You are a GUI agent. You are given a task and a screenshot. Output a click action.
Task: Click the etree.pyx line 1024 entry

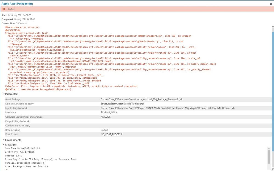click(56, 75)
